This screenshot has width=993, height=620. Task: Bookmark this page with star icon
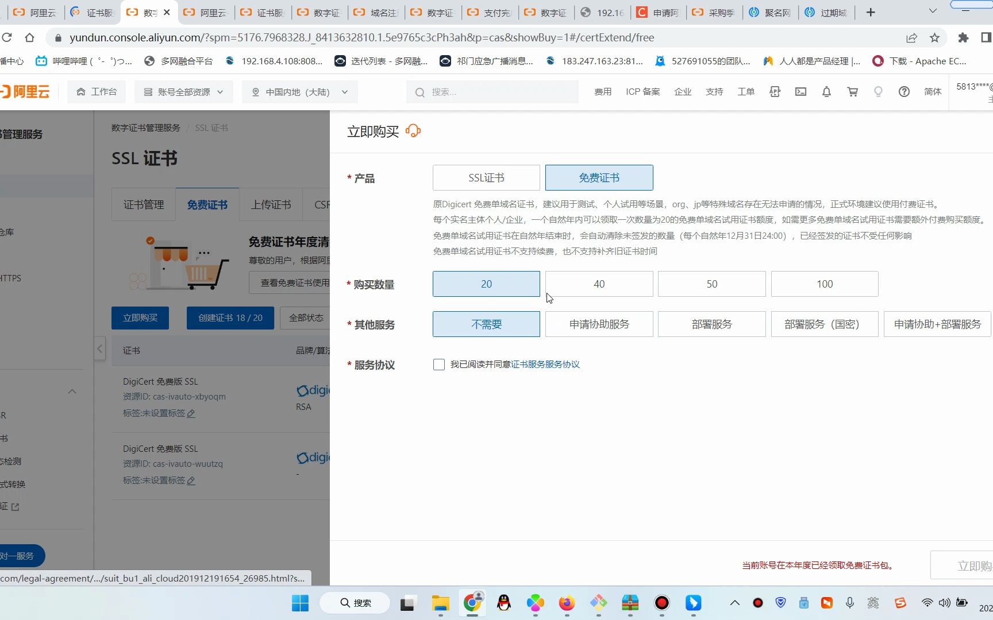[x=934, y=38]
